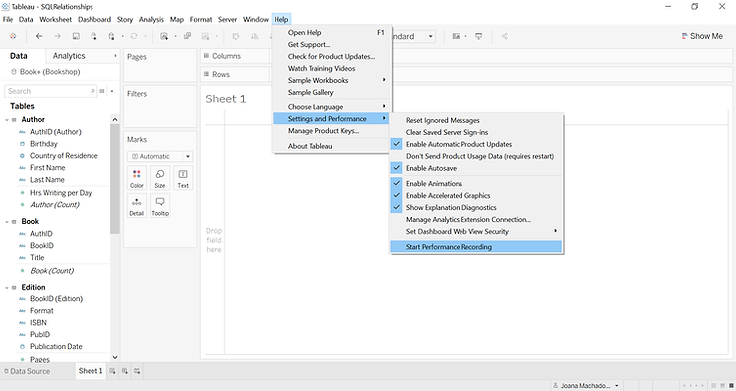This screenshot has height=391, width=736.
Task: Select the Publication Date field
Action: tap(56, 347)
